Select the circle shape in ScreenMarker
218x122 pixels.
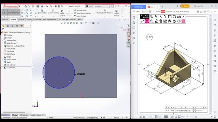click(x=174, y=17)
